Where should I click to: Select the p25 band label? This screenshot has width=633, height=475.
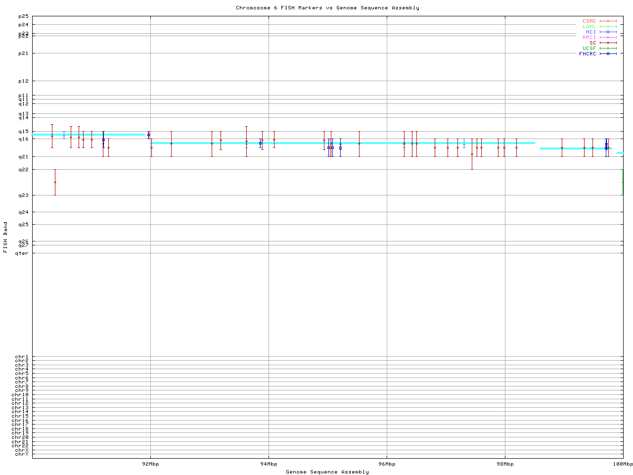click(x=23, y=16)
